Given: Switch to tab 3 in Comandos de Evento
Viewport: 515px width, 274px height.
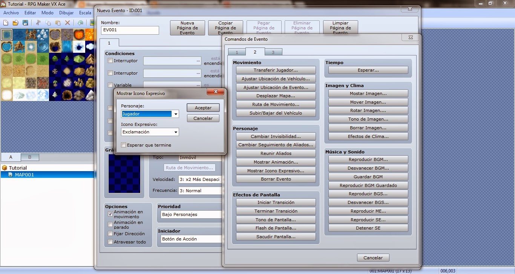Looking at the screenshot, I should 273,52.
